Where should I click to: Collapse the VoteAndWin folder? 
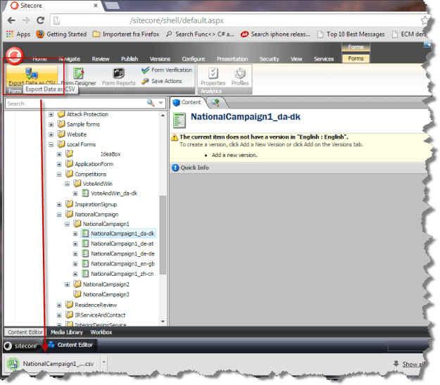click(68, 184)
